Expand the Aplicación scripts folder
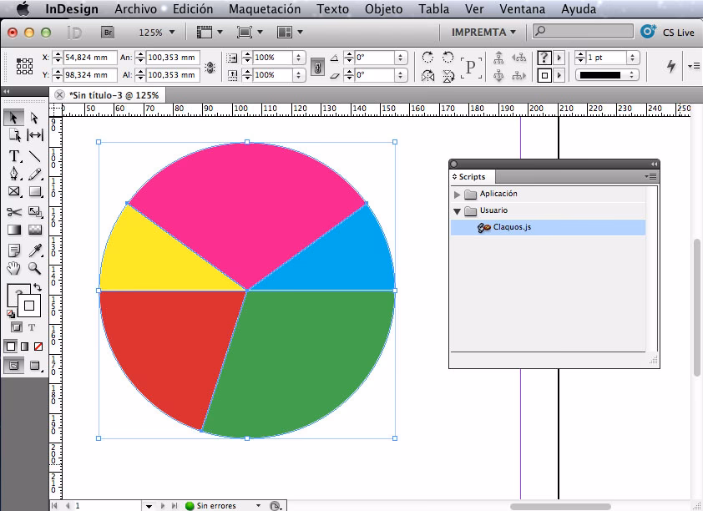Screen dimensions: 703x511 (x=457, y=193)
